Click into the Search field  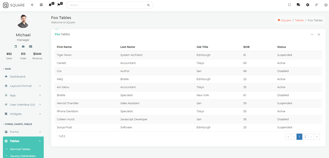coord(110,5)
